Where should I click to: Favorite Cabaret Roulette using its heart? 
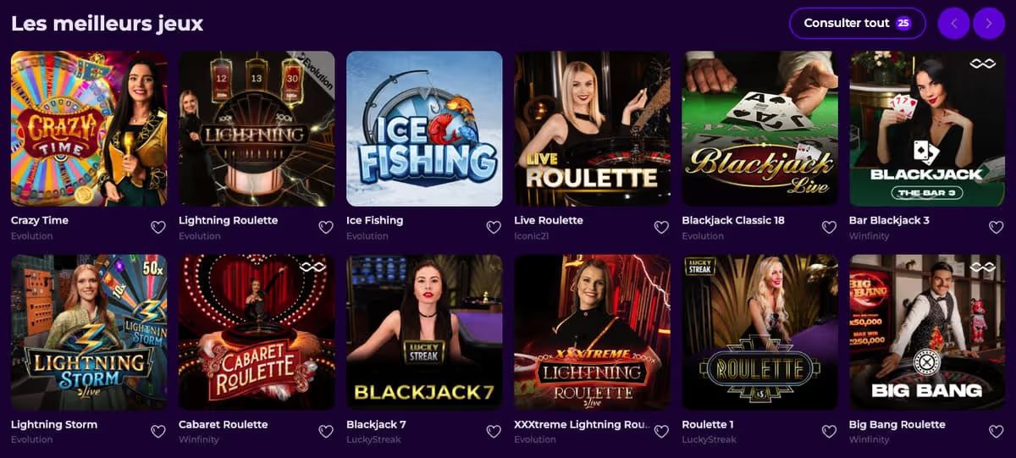(326, 432)
